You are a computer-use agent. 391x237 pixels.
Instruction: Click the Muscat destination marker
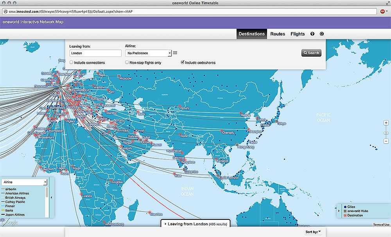click(151, 143)
